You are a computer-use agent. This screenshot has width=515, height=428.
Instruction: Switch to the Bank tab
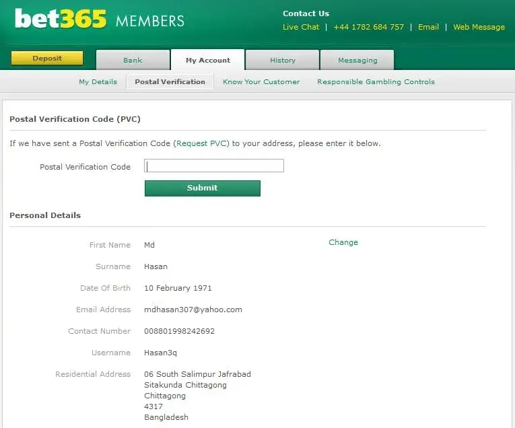[133, 60]
